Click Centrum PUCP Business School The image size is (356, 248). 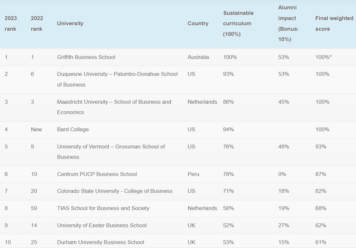(97, 174)
